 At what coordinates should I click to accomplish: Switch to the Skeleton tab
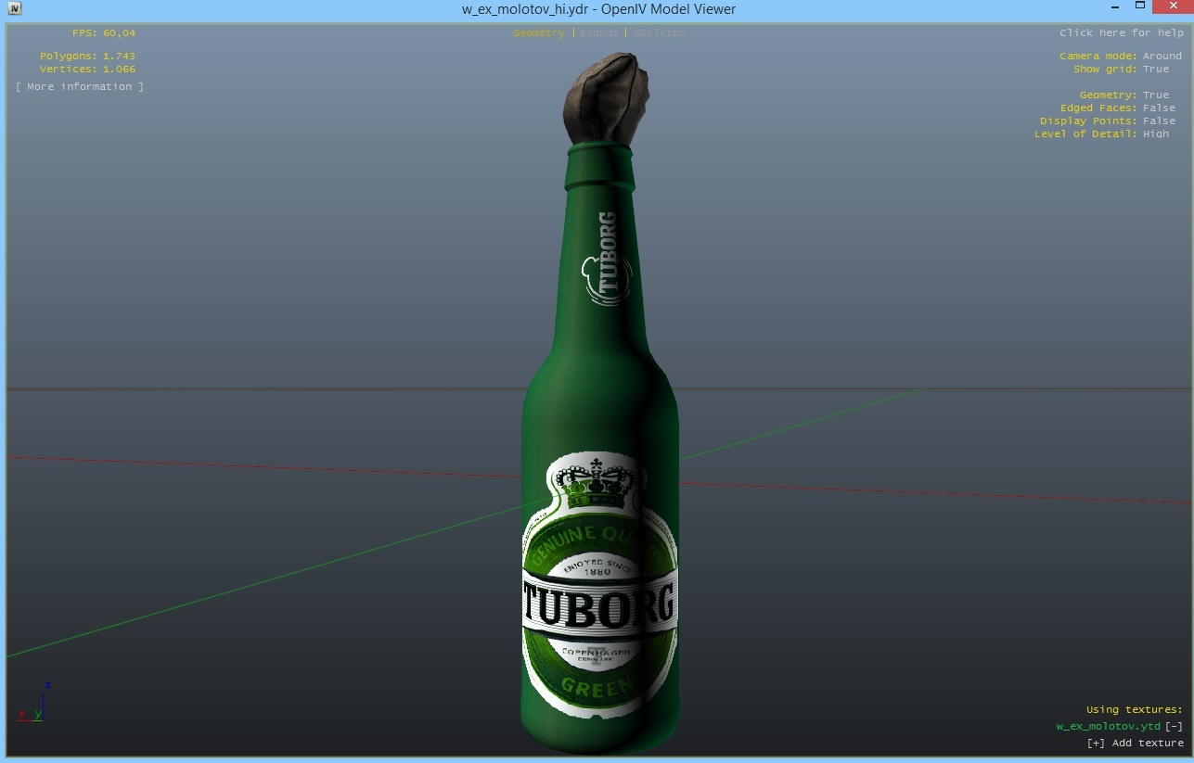[660, 32]
